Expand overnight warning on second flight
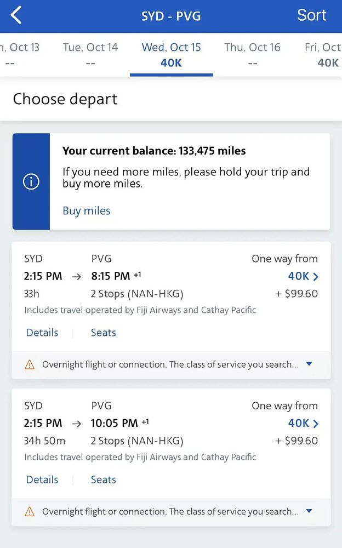The width and height of the screenshot is (342, 548). [x=309, y=511]
